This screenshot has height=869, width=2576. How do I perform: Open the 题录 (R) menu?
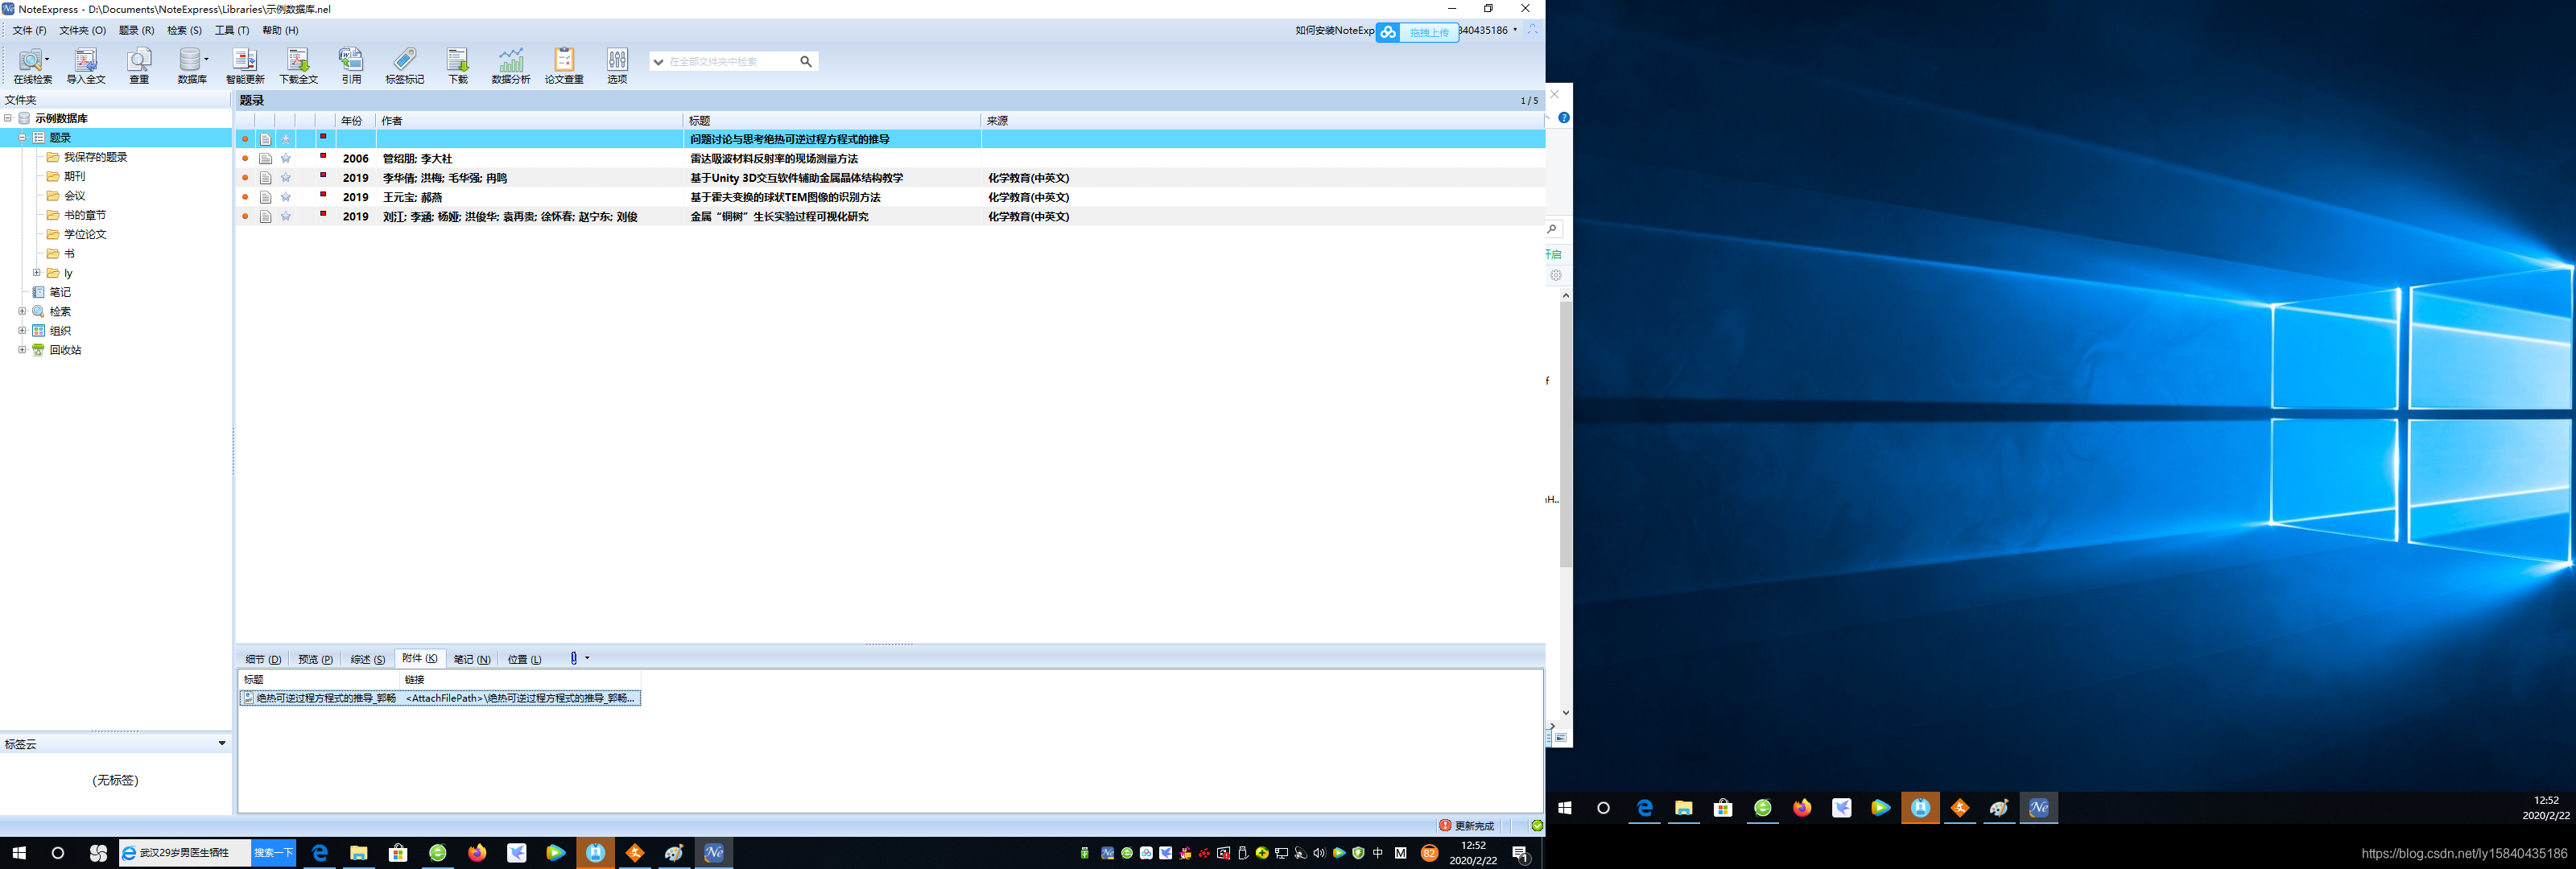[x=136, y=31]
